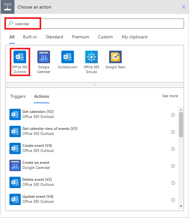Image resolution: width=189 pixels, height=218 pixels.
Task: Click the Delete event (V2) action icon
Action: 15,182
